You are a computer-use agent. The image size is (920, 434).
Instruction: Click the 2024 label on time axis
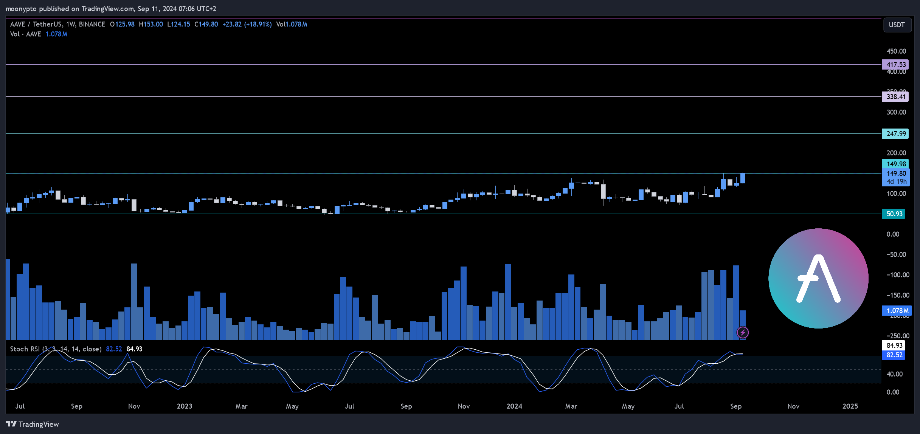click(x=514, y=406)
